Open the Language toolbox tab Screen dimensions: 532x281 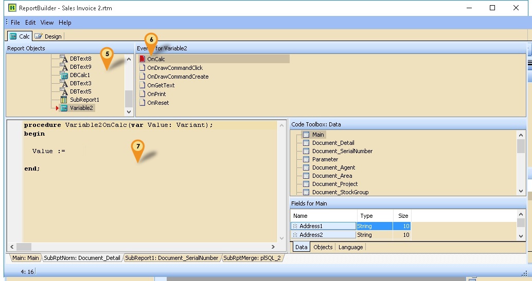(350, 247)
